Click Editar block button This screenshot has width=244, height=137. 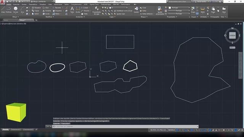143,11
